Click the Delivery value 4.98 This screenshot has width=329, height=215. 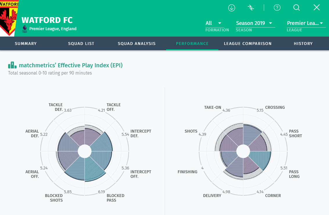(x=226, y=192)
